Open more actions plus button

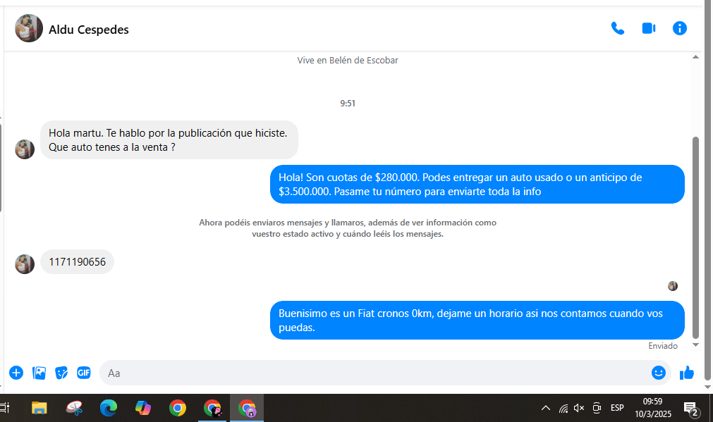click(x=16, y=373)
